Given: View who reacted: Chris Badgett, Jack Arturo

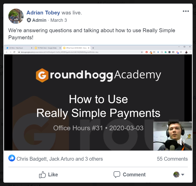Looking at the screenshot, I should [x=60, y=159].
